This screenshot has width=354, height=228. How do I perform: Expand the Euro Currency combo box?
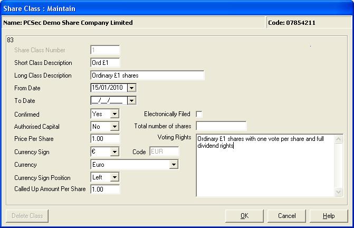click(174, 165)
